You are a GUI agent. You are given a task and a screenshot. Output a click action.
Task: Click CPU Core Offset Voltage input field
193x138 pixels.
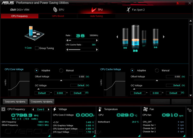(x=78, y=77)
